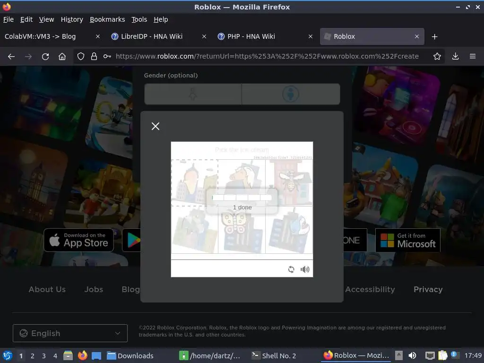Screen dimensions: 484x363
Task: Open the Firefox downloads panel
Action: tap(455, 56)
